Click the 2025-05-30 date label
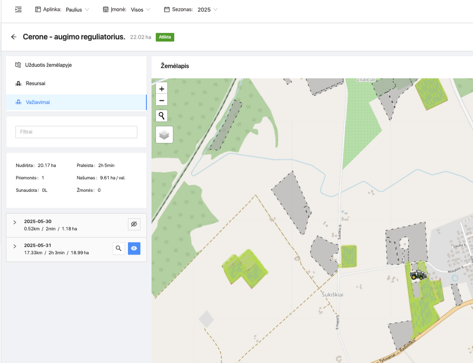This screenshot has height=363, width=473. pyautogui.click(x=38, y=221)
